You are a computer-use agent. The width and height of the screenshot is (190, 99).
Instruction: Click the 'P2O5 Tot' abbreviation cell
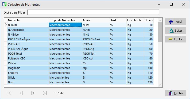[96, 54]
